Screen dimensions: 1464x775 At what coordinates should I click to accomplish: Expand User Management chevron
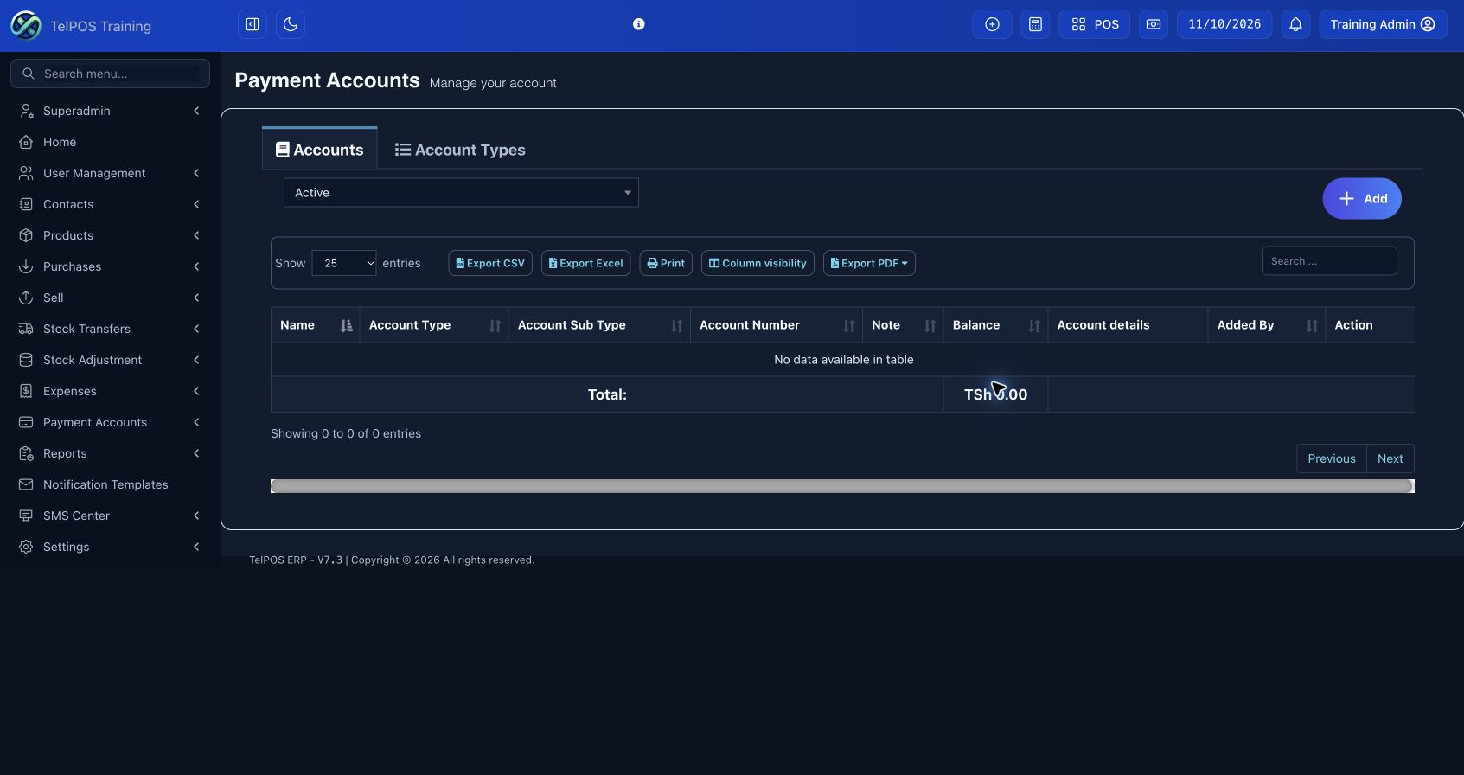(x=196, y=173)
